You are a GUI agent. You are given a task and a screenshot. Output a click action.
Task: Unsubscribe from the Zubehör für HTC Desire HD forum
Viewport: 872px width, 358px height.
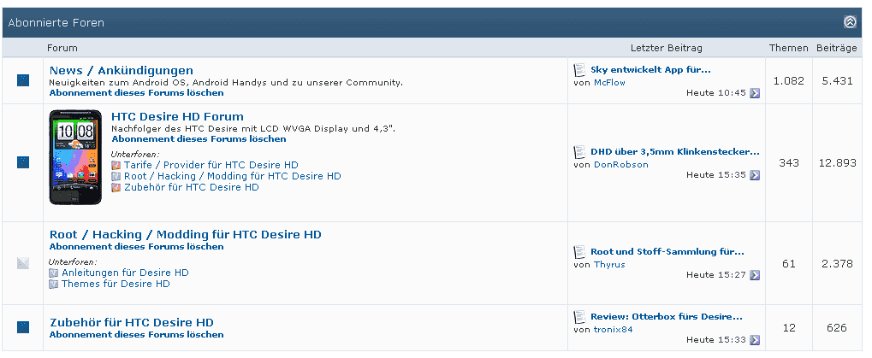click(x=136, y=335)
